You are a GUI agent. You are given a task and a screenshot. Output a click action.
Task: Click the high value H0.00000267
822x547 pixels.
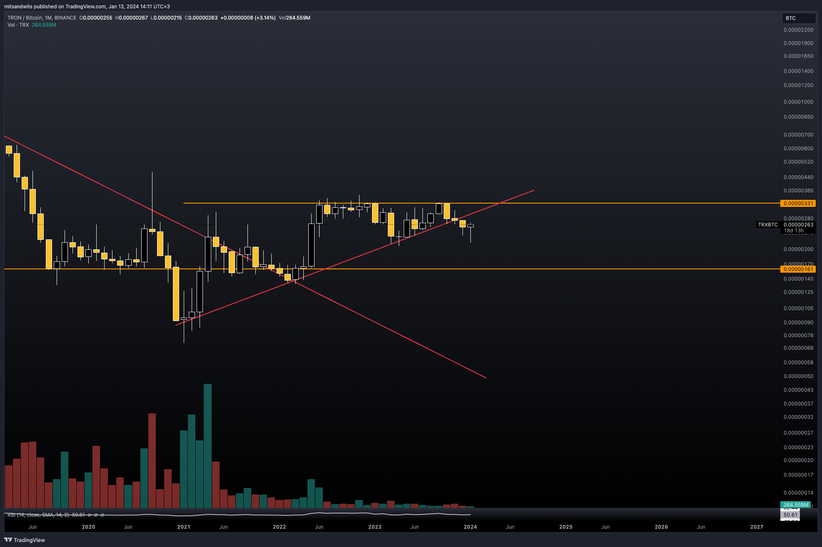132,18
